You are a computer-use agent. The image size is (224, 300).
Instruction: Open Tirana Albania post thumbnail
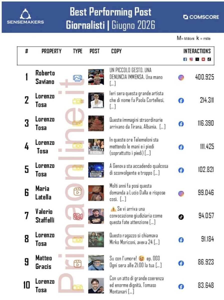(x=96, y=123)
